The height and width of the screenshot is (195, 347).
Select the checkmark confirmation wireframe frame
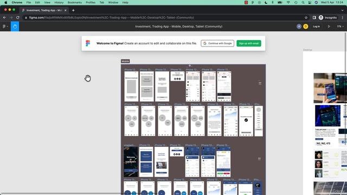tap(246, 121)
